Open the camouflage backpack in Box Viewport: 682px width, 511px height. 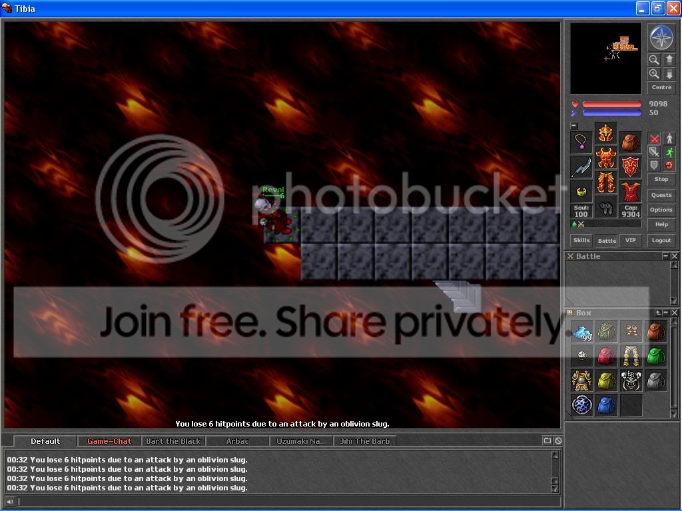click(606, 331)
